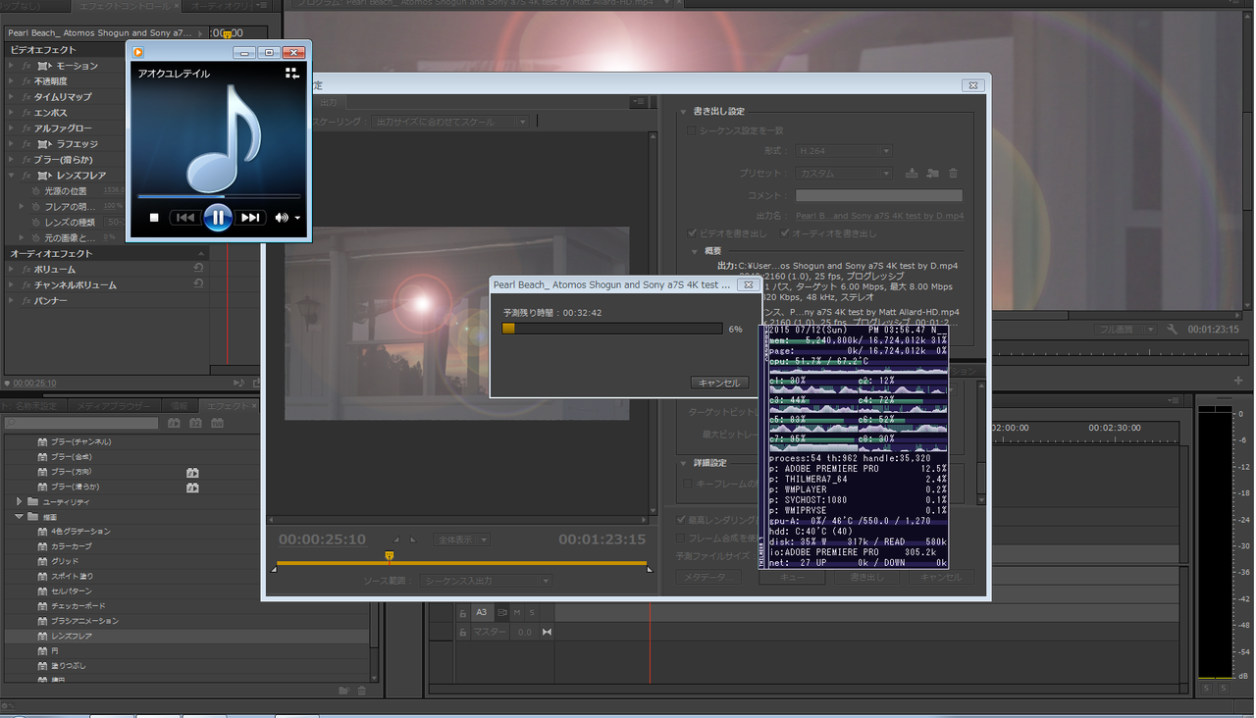Screen dimensions: 1256x718
Task: Toggle オーディオを書き出し checkbox
Action: [x=785, y=233]
